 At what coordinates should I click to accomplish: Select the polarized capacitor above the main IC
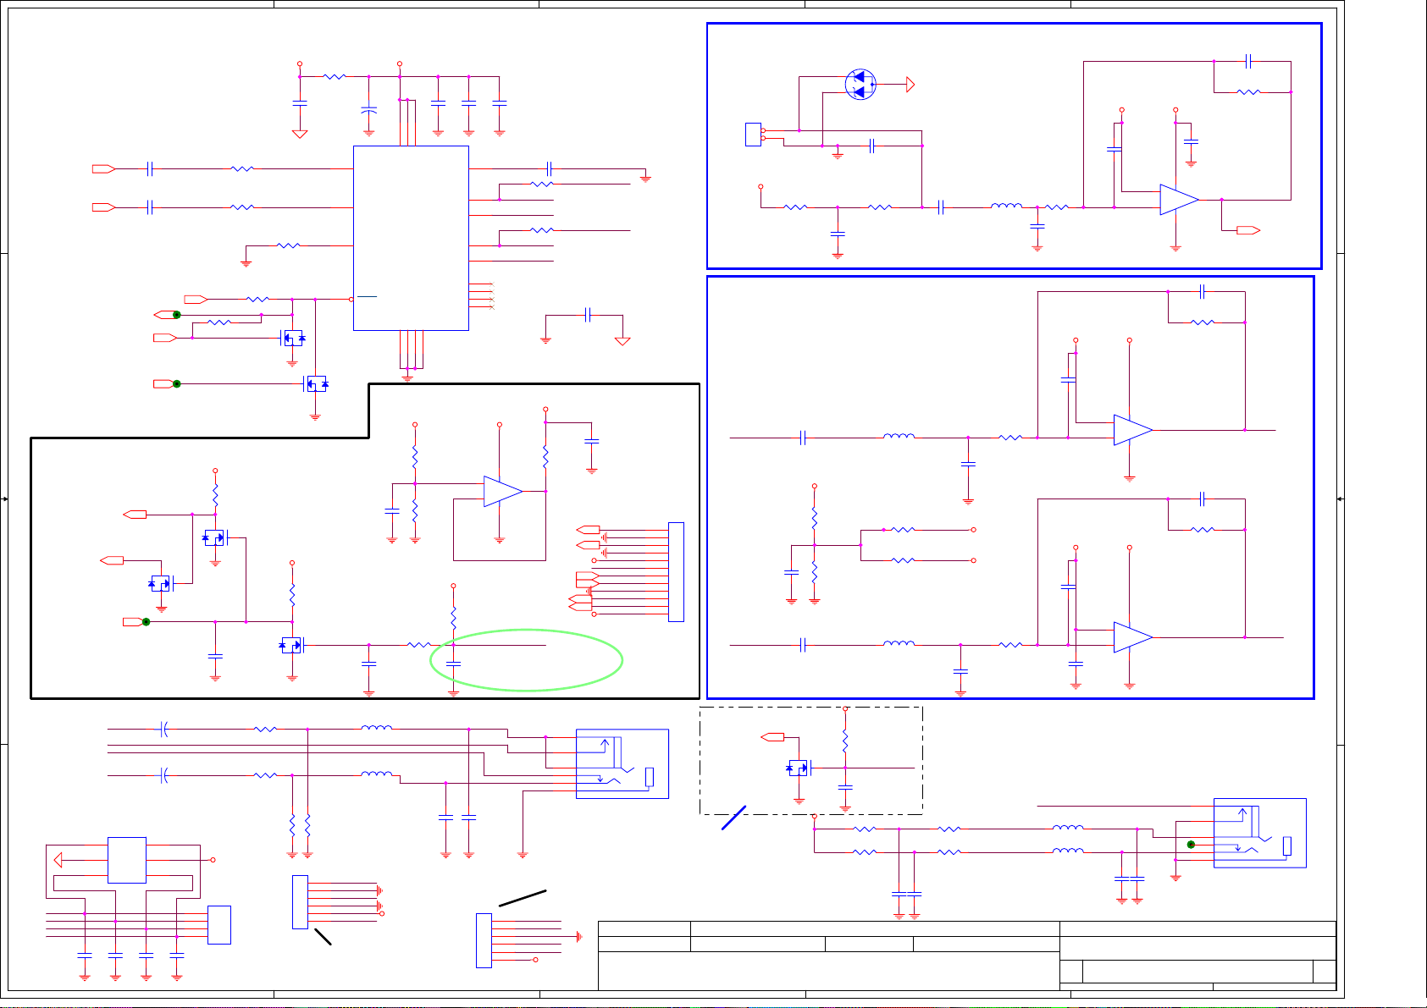pos(368,110)
